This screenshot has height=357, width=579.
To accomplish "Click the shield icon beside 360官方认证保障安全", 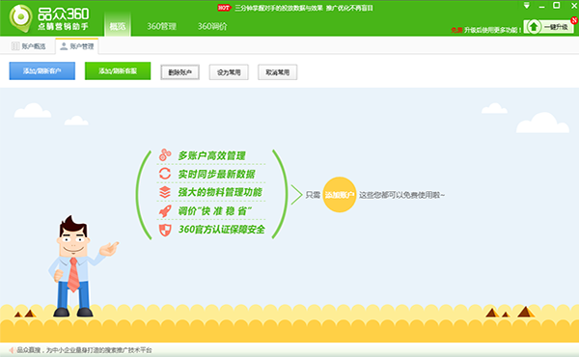I will 165,230.
